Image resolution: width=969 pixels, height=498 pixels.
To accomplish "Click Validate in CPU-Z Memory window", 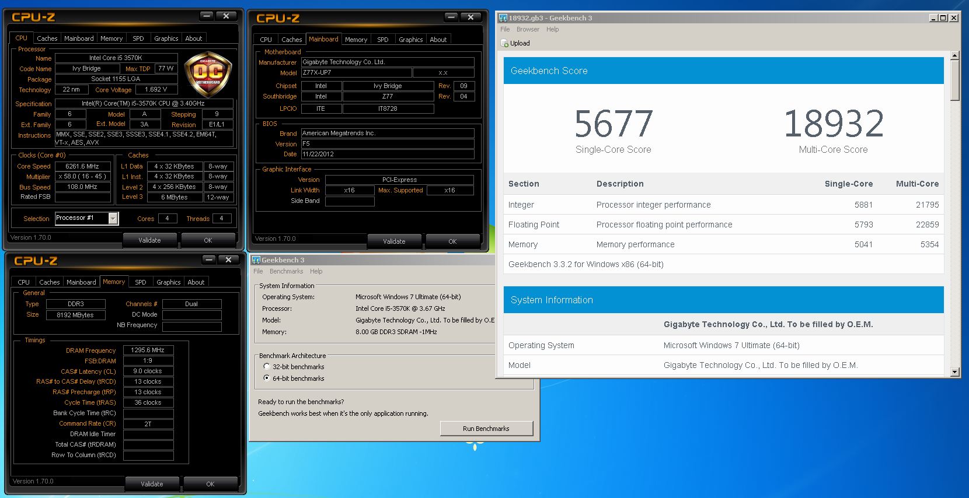I will 152,484.
